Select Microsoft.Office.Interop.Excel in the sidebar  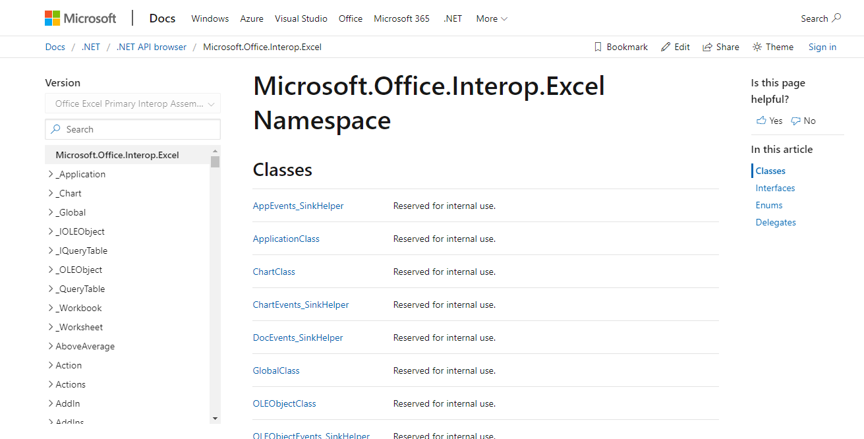[117, 154]
